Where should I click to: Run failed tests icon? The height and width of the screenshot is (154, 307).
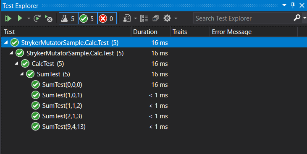49,18
